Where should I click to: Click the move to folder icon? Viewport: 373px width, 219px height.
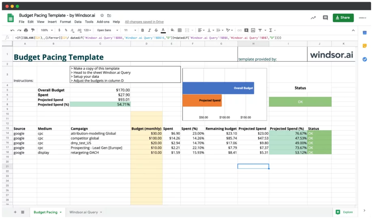click(109, 15)
